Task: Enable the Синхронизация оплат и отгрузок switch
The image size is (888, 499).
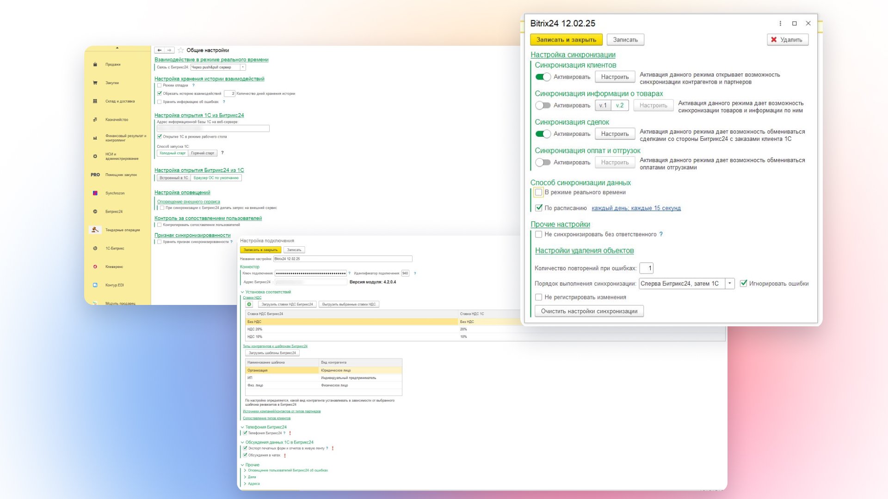Action: pyautogui.click(x=543, y=163)
